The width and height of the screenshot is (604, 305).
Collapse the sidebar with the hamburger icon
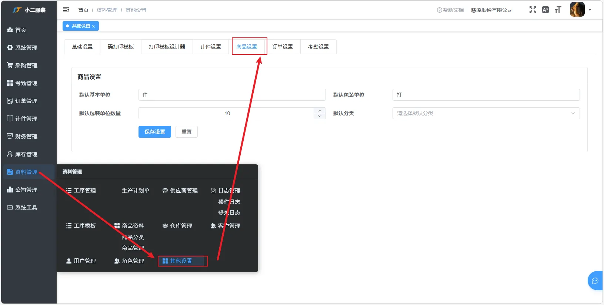pyautogui.click(x=66, y=10)
